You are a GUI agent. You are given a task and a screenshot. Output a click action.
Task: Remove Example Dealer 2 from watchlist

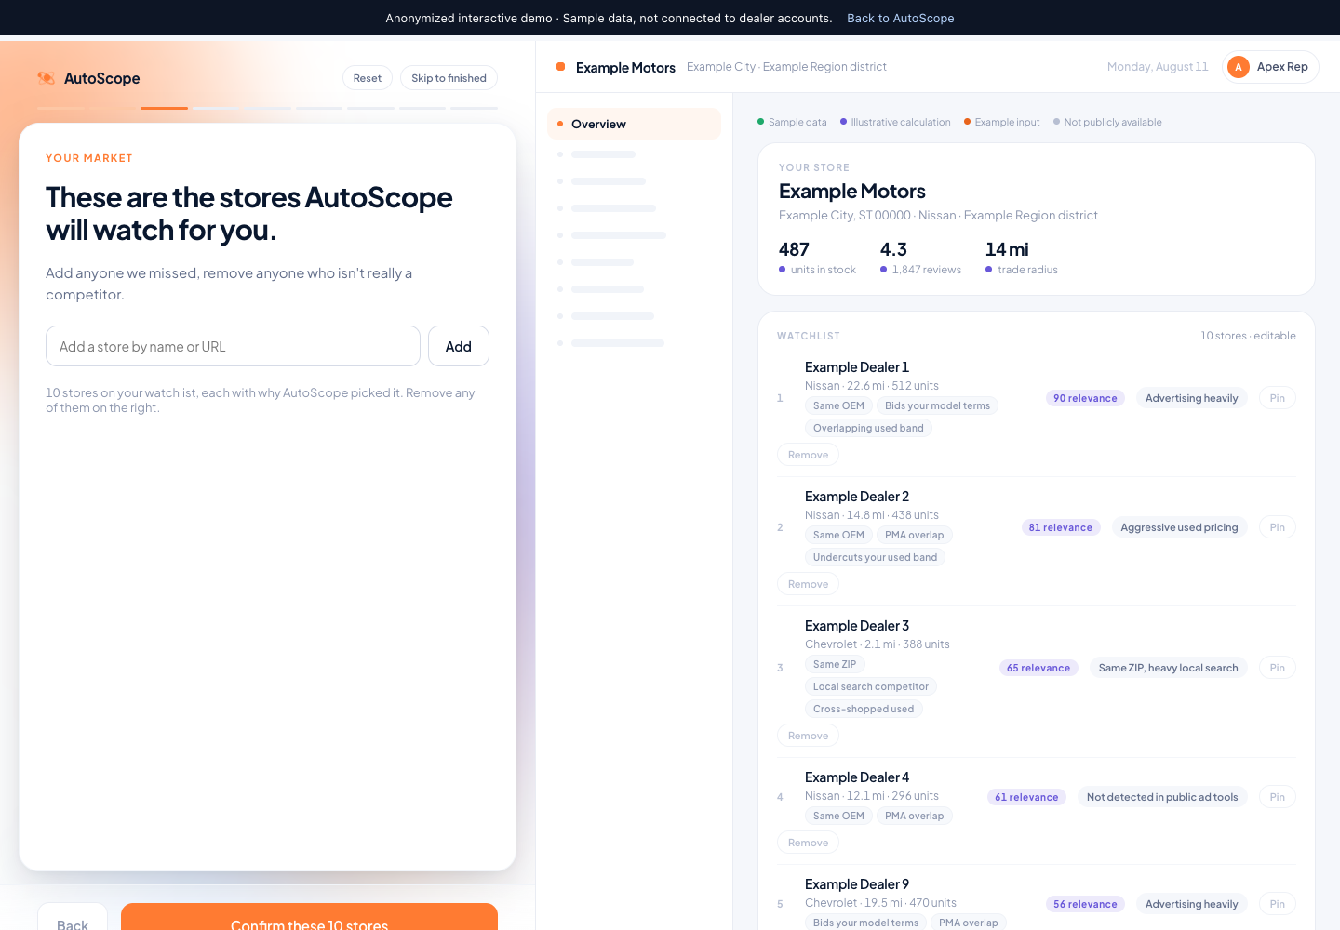(x=808, y=584)
